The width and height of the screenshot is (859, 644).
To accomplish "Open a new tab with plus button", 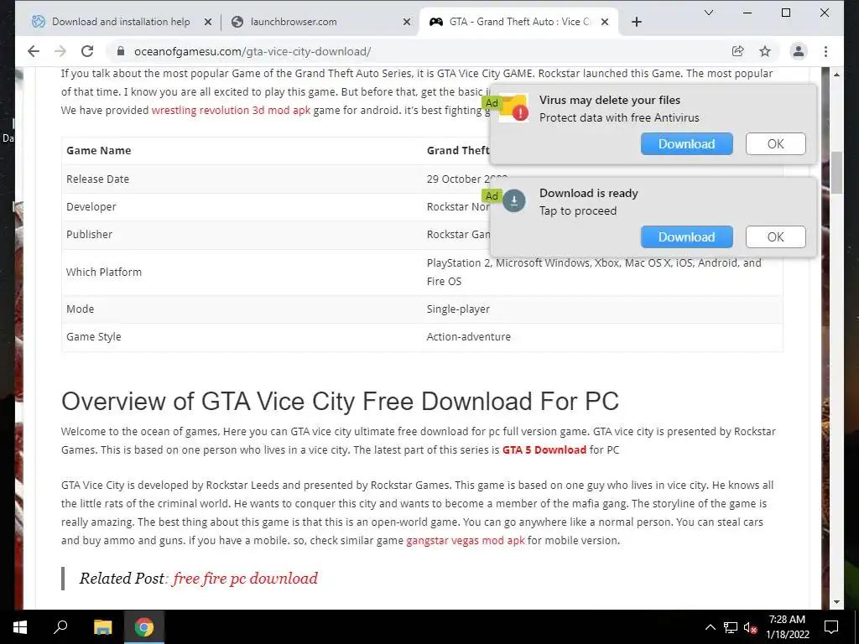I will 636,22.
